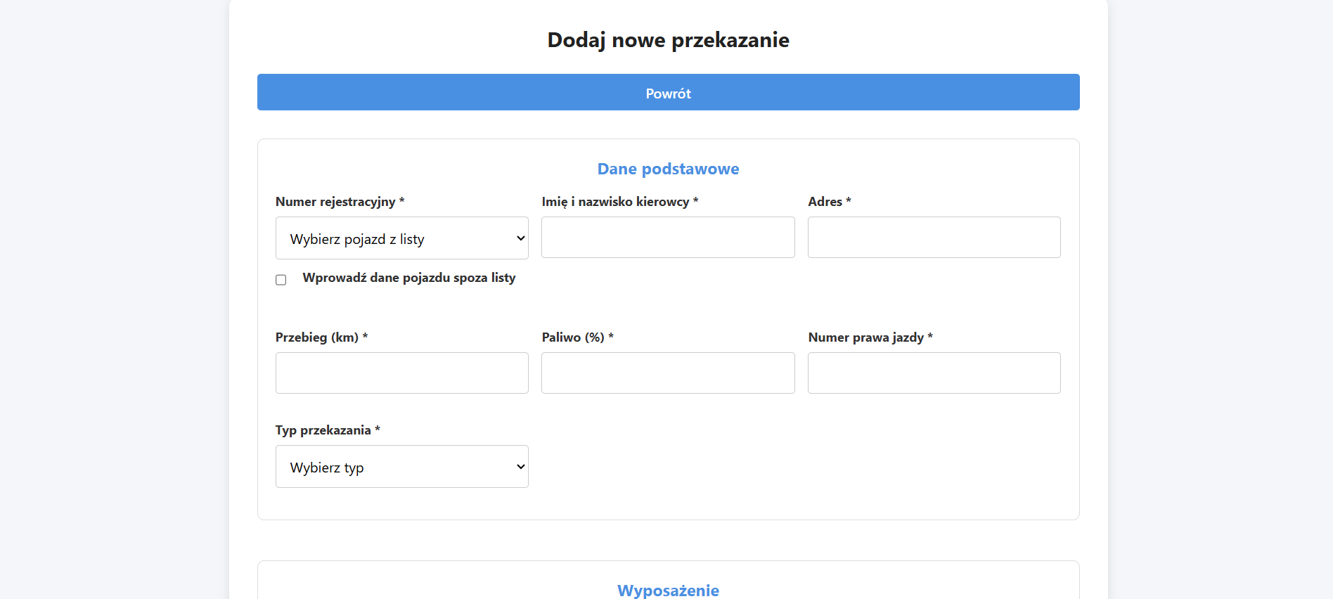Screen dimensions: 1333x599
Task: Click the 'Numer rejestracyjny *' label
Action: click(x=340, y=202)
